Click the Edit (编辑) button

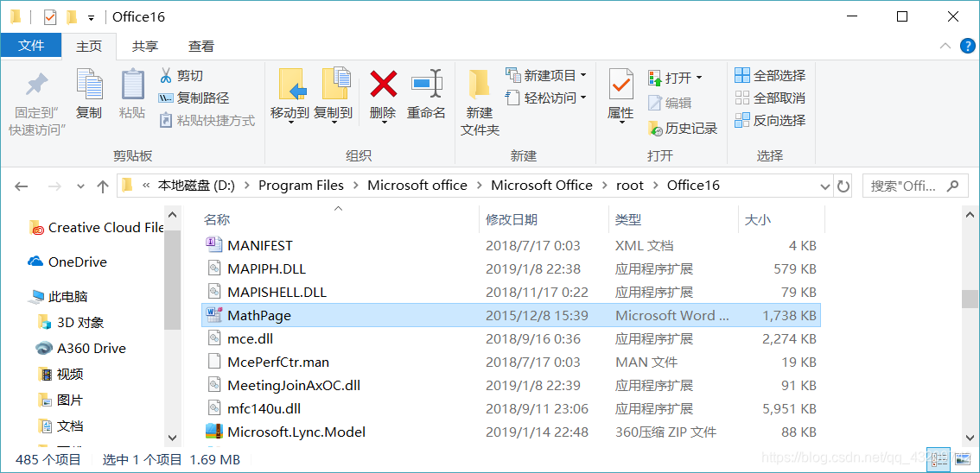(x=670, y=103)
